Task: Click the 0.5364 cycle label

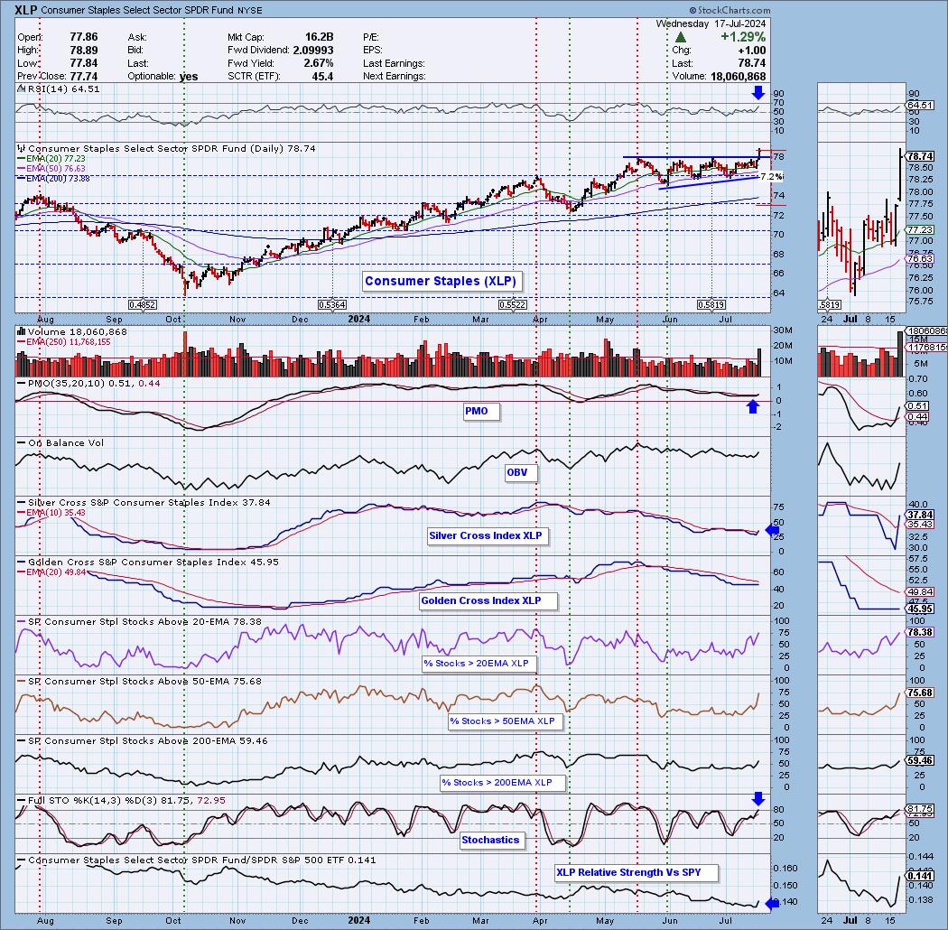Action: pos(332,305)
